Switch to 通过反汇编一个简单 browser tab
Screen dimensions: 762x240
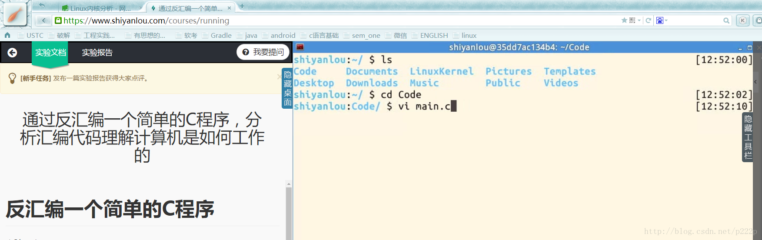(x=190, y=8)
